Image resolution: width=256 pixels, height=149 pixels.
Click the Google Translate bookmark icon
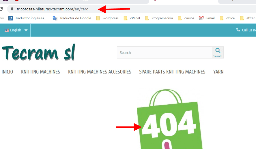[x=55, y=18]
